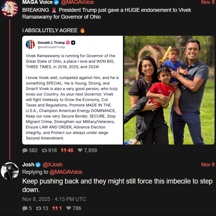Viewport: 216px width, 216px height.
Task: Like Josh's reply via the heart icon
Action: pyautogui.click(x=69, y=208)
